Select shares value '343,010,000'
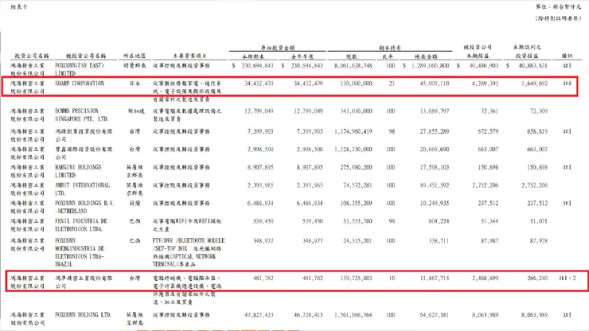The image size is (589, 331). (x=356, y=111)
